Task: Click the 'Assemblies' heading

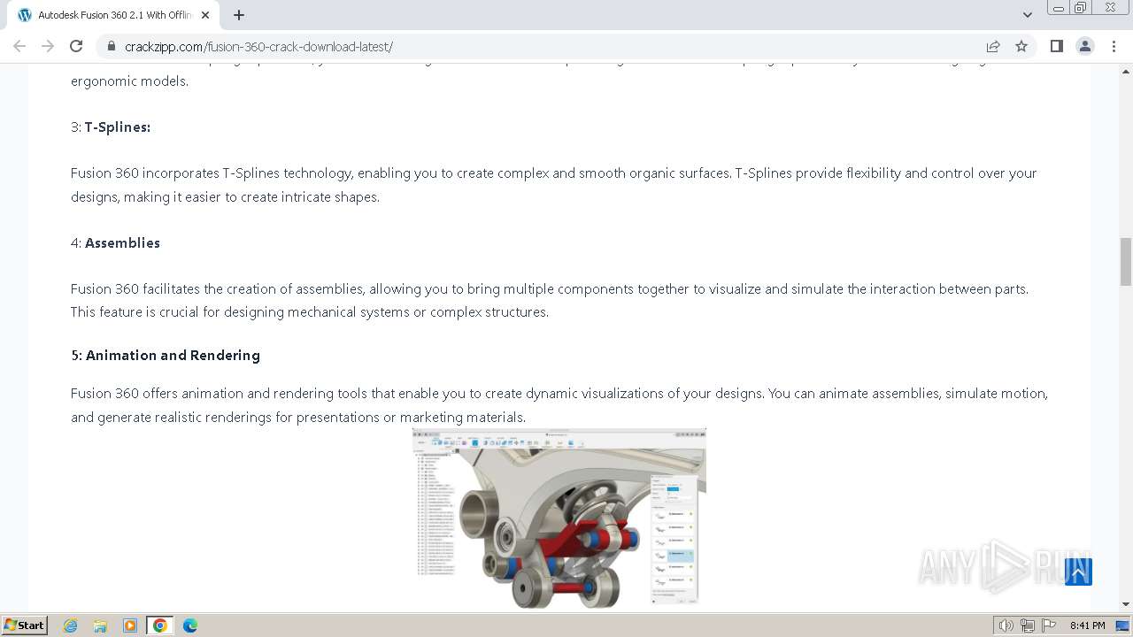Action: click(x=122, y=242)
